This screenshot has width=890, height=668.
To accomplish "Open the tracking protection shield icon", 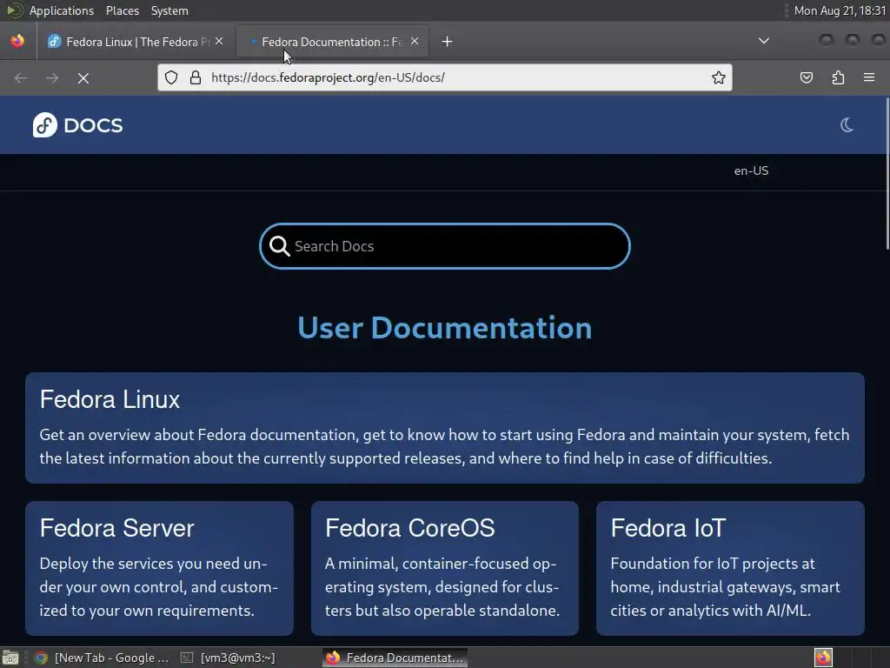I will pyautogui.click(x=171, y=77).
